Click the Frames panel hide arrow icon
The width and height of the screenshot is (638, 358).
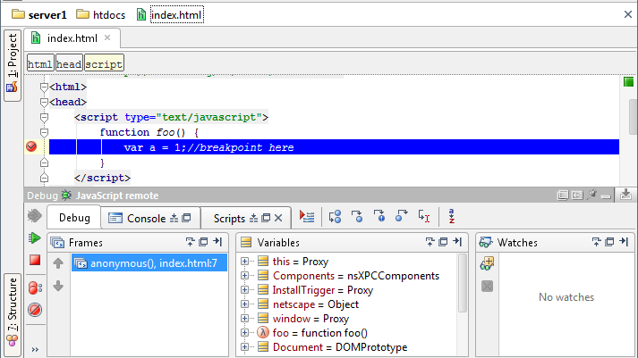(217, 242)
